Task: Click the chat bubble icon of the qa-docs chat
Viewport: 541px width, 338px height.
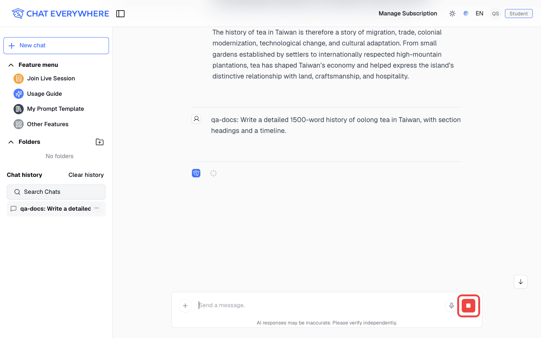Action: [x=14, y=209]
